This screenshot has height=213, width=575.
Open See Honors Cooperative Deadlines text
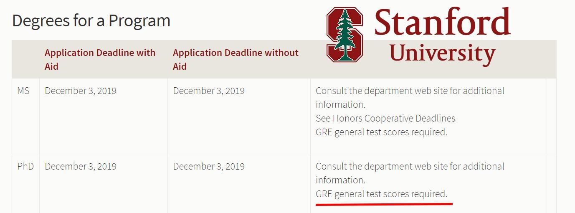tap(385, 118)
